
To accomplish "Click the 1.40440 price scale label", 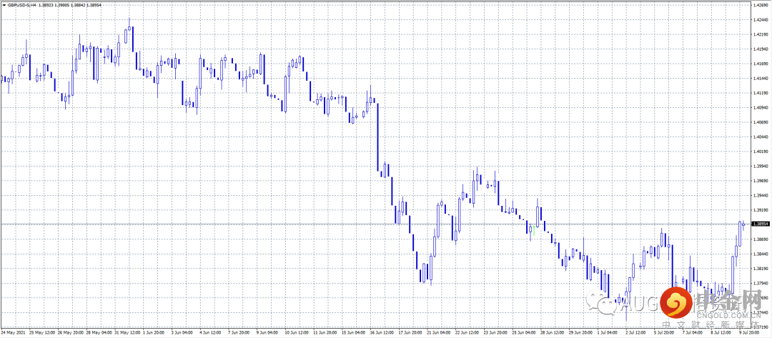I will click(760, 136).
